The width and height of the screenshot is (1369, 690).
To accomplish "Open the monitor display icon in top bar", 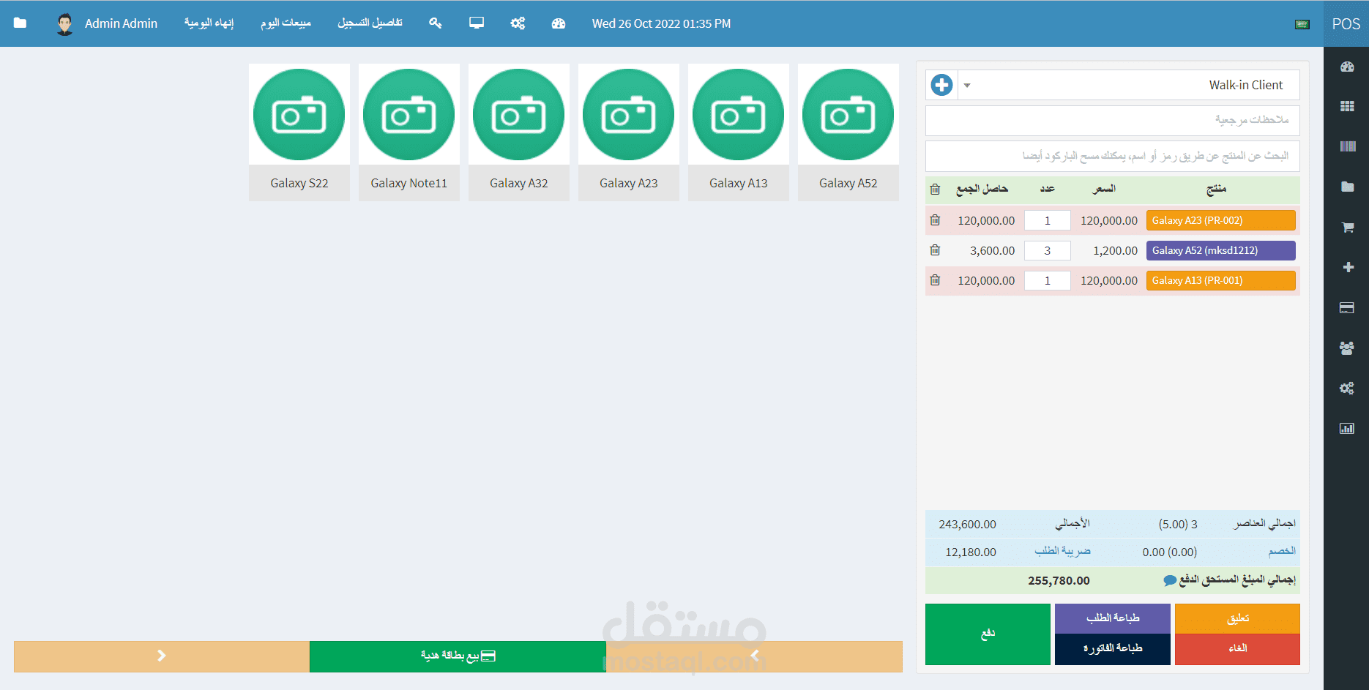I will (x=477, y=23).
